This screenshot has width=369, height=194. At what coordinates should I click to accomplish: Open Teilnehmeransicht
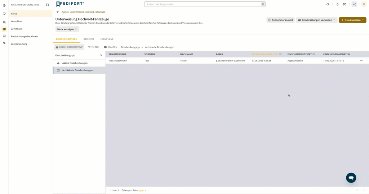point(280,20)
